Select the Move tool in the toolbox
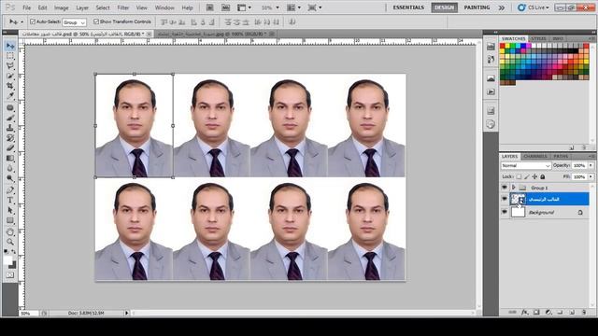Screen dimensions: 598x336 point(10,46)
